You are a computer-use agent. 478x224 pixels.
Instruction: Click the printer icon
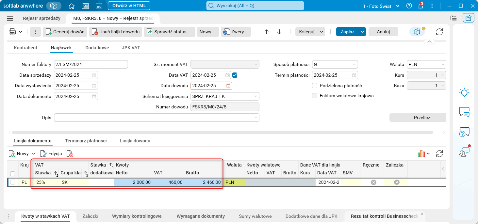[12, 32]
